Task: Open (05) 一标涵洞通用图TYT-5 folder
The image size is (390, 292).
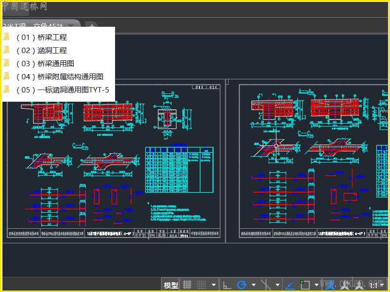Action: 62,90
